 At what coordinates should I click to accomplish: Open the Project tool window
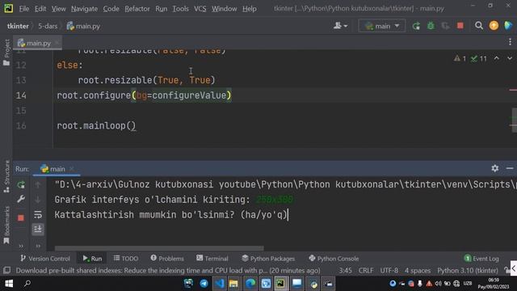coord(6,53)
